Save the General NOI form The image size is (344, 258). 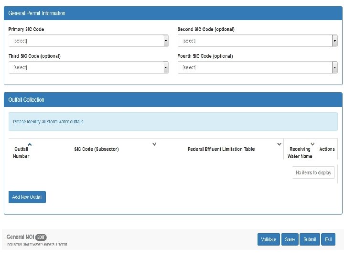[290, 239]
